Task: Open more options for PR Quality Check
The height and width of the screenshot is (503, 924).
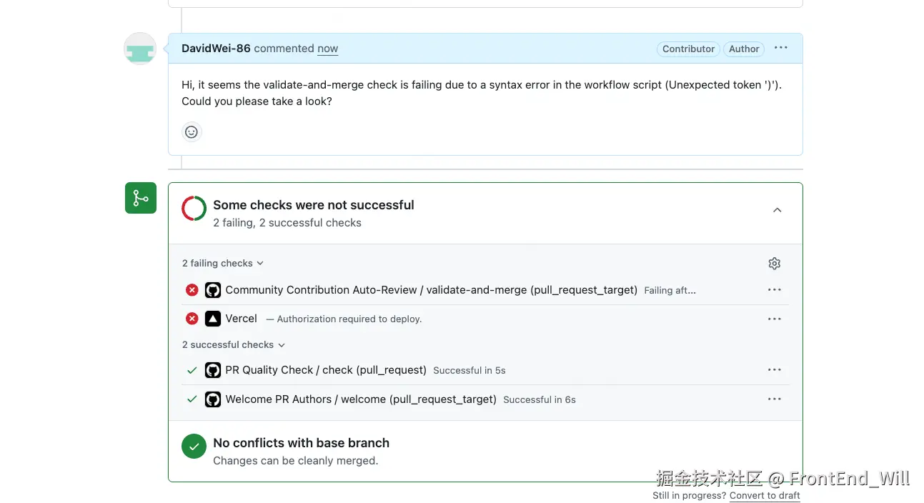Action: (774, 370)
